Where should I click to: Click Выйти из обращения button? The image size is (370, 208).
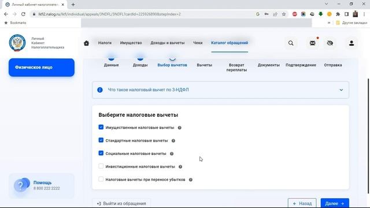click(x=121, y=203)
